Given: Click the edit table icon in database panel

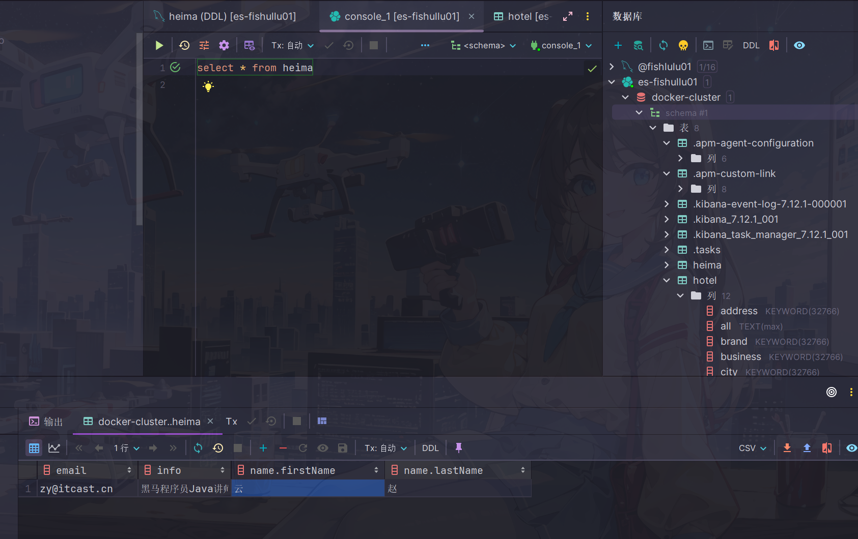Looking at the screenshot, I should click(728, 45).
